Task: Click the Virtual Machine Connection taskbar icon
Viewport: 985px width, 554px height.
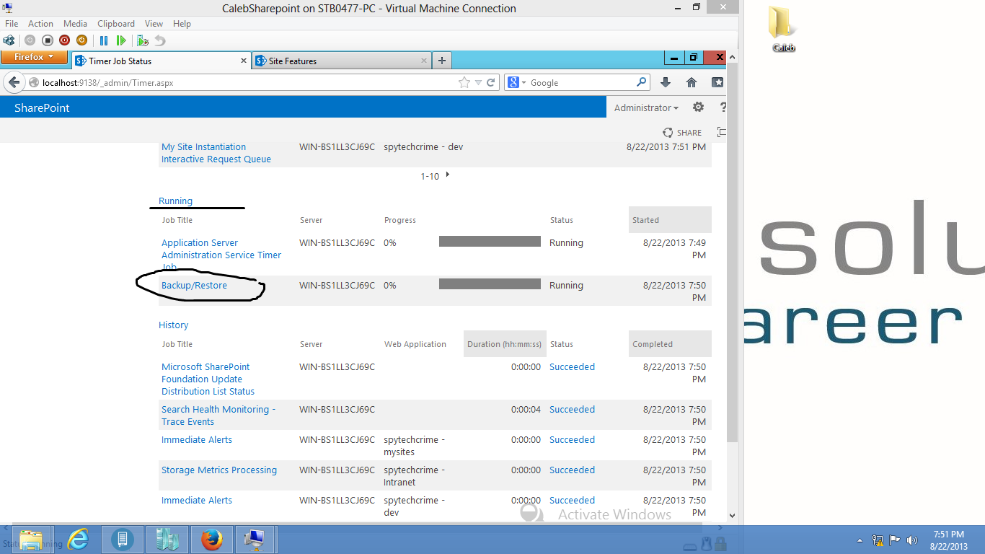Action: [x=255, y=540]
